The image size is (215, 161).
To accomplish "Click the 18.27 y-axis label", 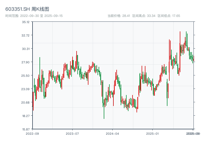I will [x=26, y=116].
